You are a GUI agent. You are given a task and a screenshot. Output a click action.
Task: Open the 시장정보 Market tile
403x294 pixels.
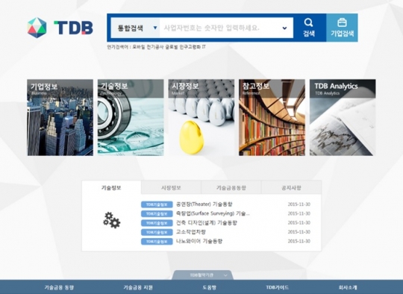pyautogui.click(x=201, y=117)
